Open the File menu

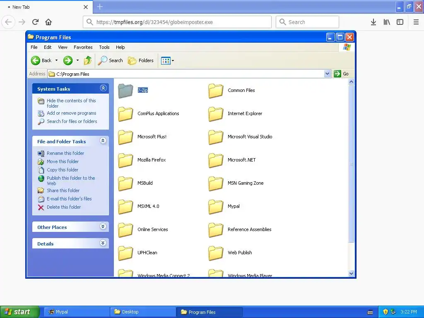click(x=34, y=47)
